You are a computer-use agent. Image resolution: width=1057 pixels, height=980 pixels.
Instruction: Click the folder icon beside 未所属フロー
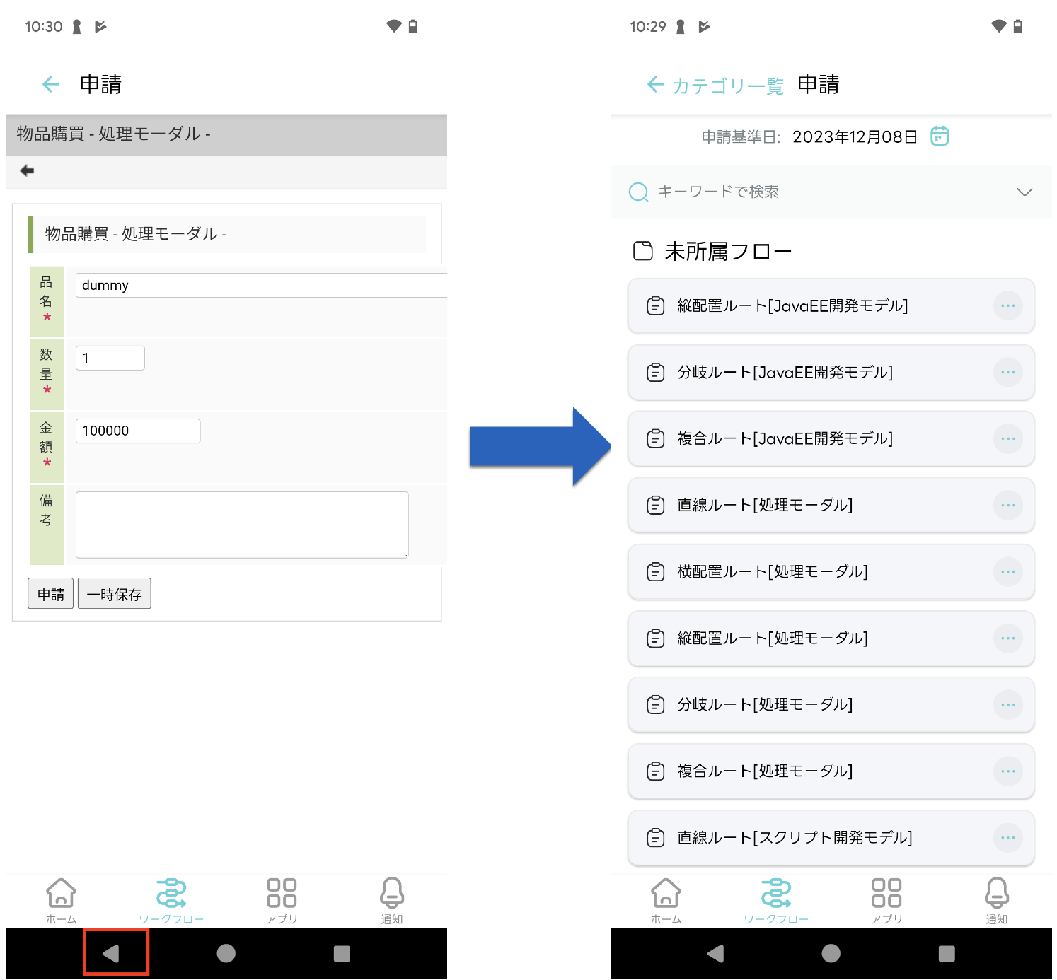(643, 251)
